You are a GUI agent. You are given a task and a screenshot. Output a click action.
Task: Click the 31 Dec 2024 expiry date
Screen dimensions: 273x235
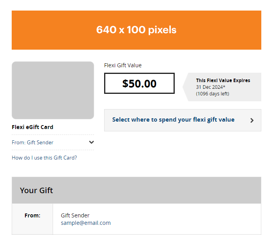point(211,87)
